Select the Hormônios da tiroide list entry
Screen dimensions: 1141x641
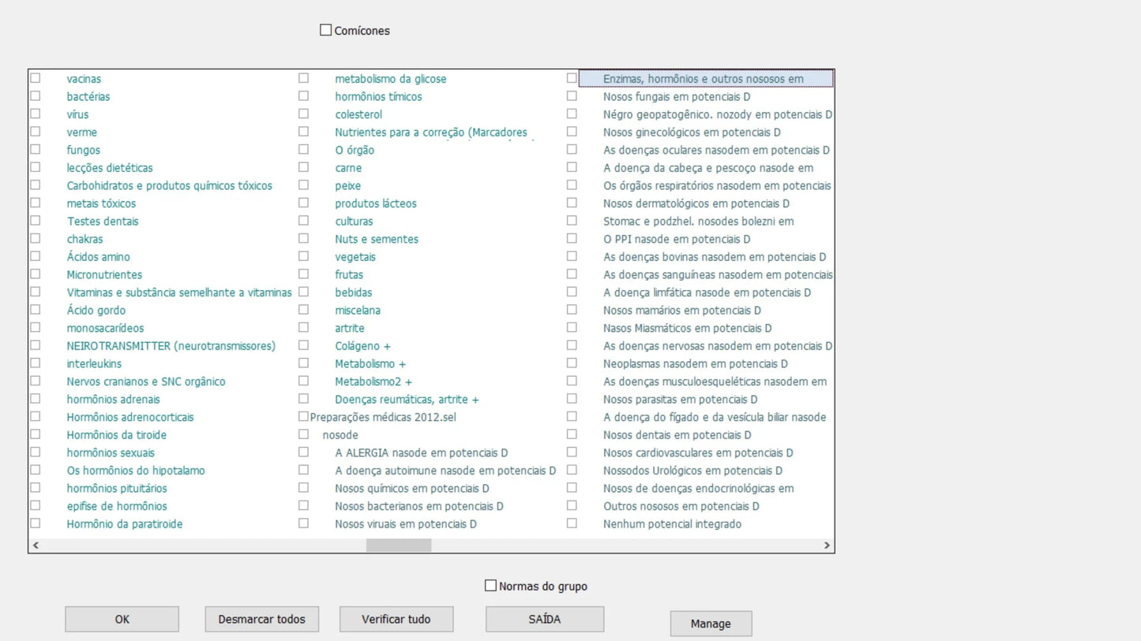click(x=116, y=435)
